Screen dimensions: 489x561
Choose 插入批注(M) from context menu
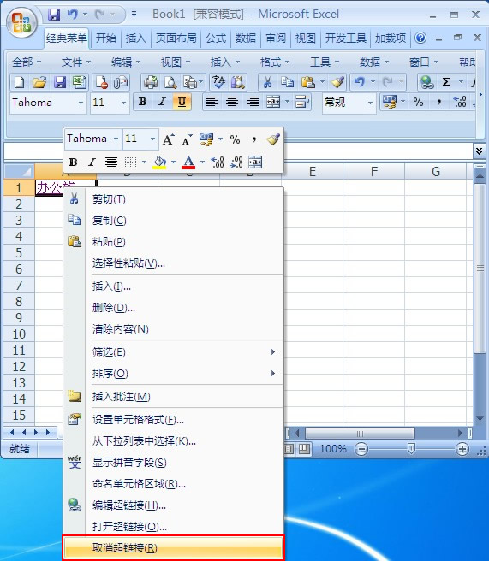173,397
